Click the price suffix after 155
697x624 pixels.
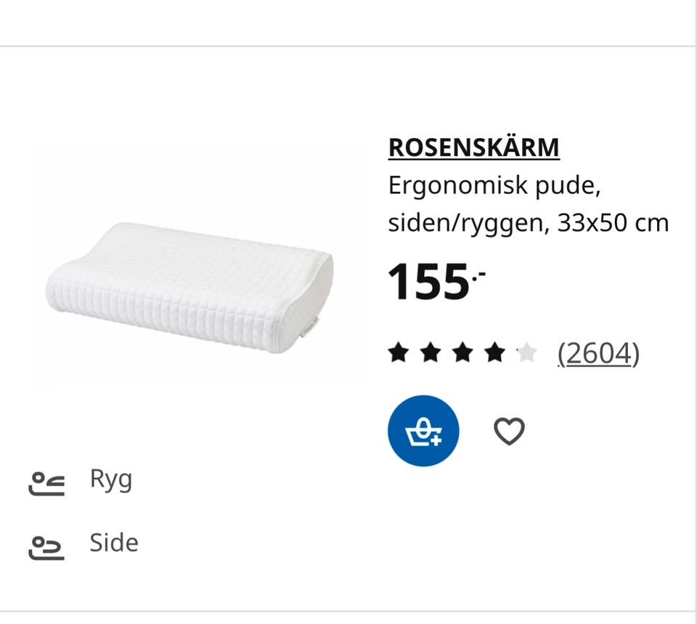point(478,272)
